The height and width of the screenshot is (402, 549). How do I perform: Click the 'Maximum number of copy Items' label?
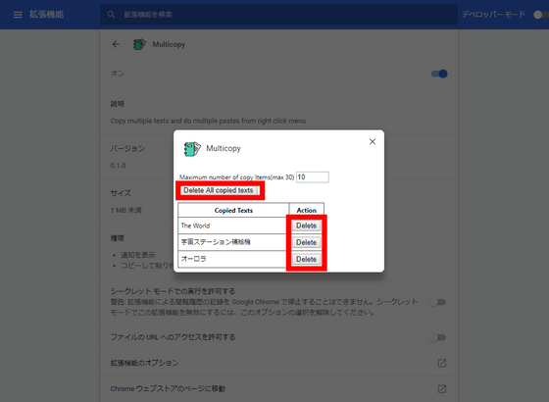pos(236,177)
